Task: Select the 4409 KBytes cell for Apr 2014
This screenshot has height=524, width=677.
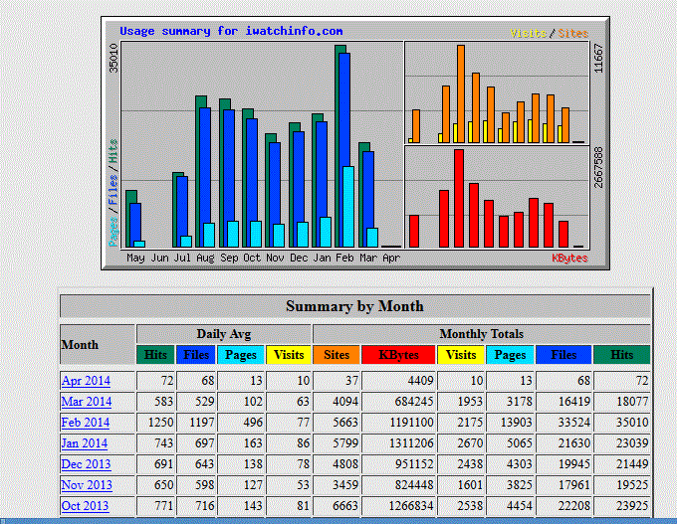Action: point(398,381)
